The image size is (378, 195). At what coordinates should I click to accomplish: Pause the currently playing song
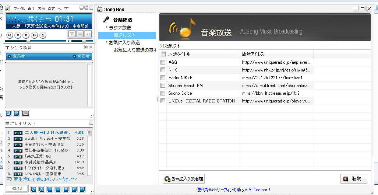[18, 35]
